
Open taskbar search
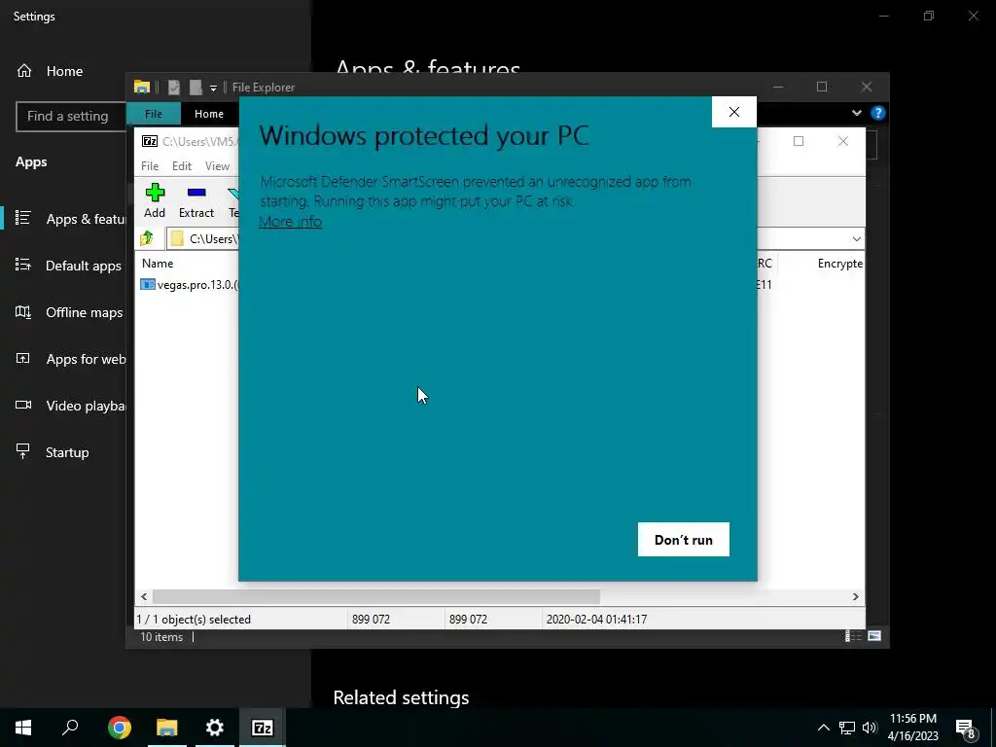[x=70, y=728]
